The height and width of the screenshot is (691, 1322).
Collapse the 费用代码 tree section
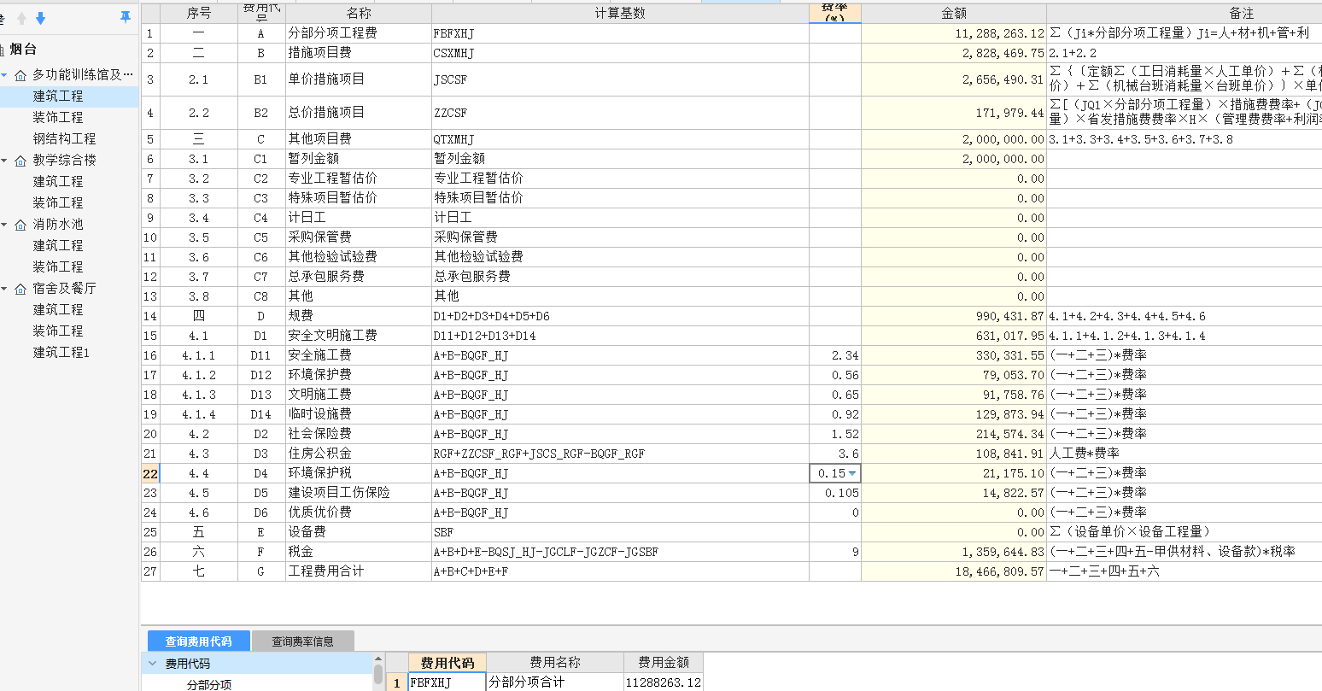pos(152,664)
